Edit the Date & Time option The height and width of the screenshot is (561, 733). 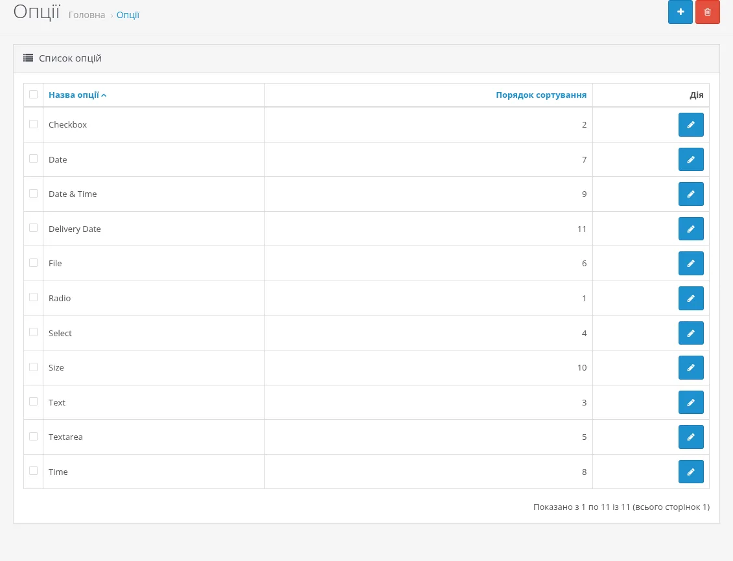(691, 194)
